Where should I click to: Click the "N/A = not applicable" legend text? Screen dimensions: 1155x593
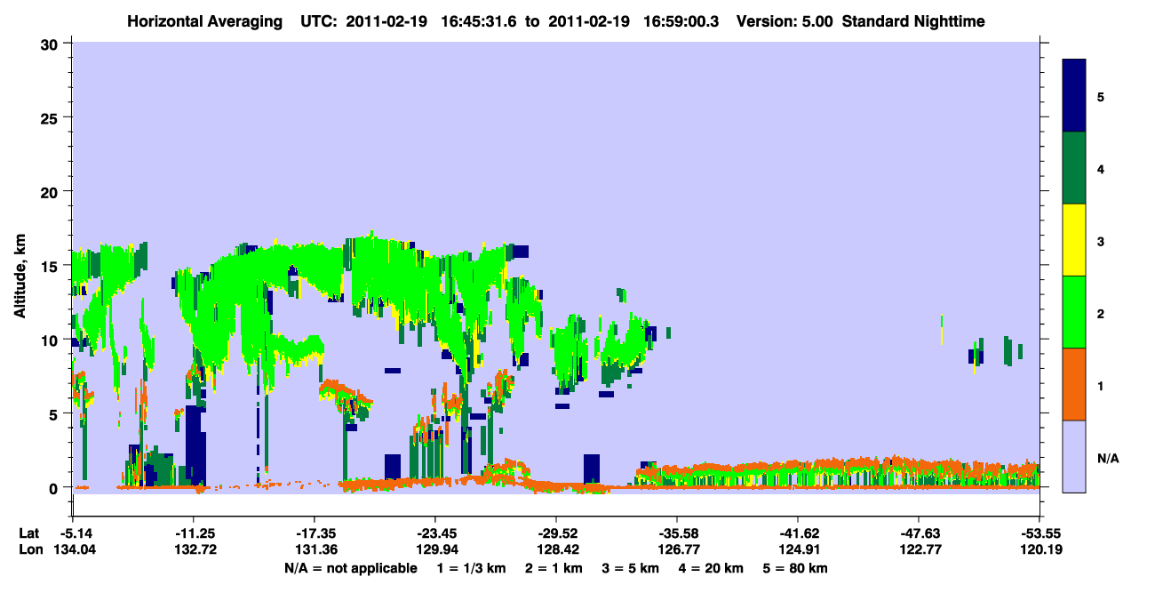coord(350,568)
